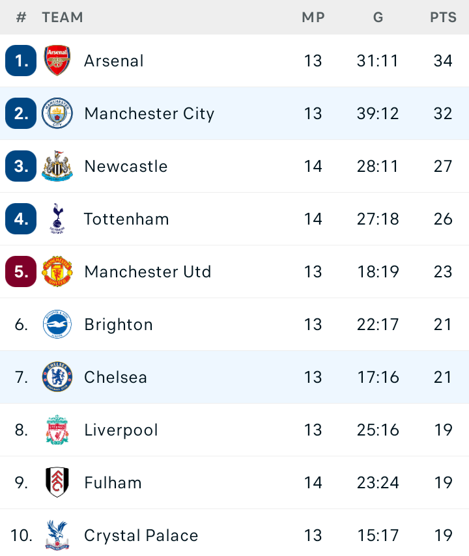Image resolution: width=469 pixels, height=556 pixels.
Task: Click the blue rank 1 badge
Action: 21,61
